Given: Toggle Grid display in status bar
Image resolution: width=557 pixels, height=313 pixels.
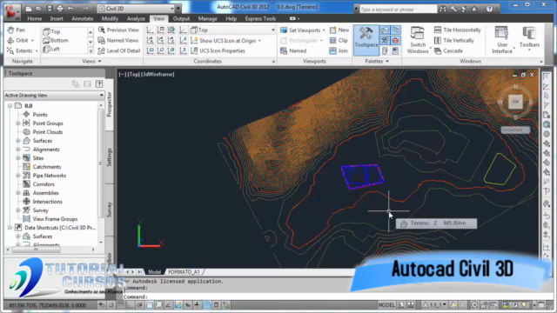Looking at the screenshot, I should [121, 305].
